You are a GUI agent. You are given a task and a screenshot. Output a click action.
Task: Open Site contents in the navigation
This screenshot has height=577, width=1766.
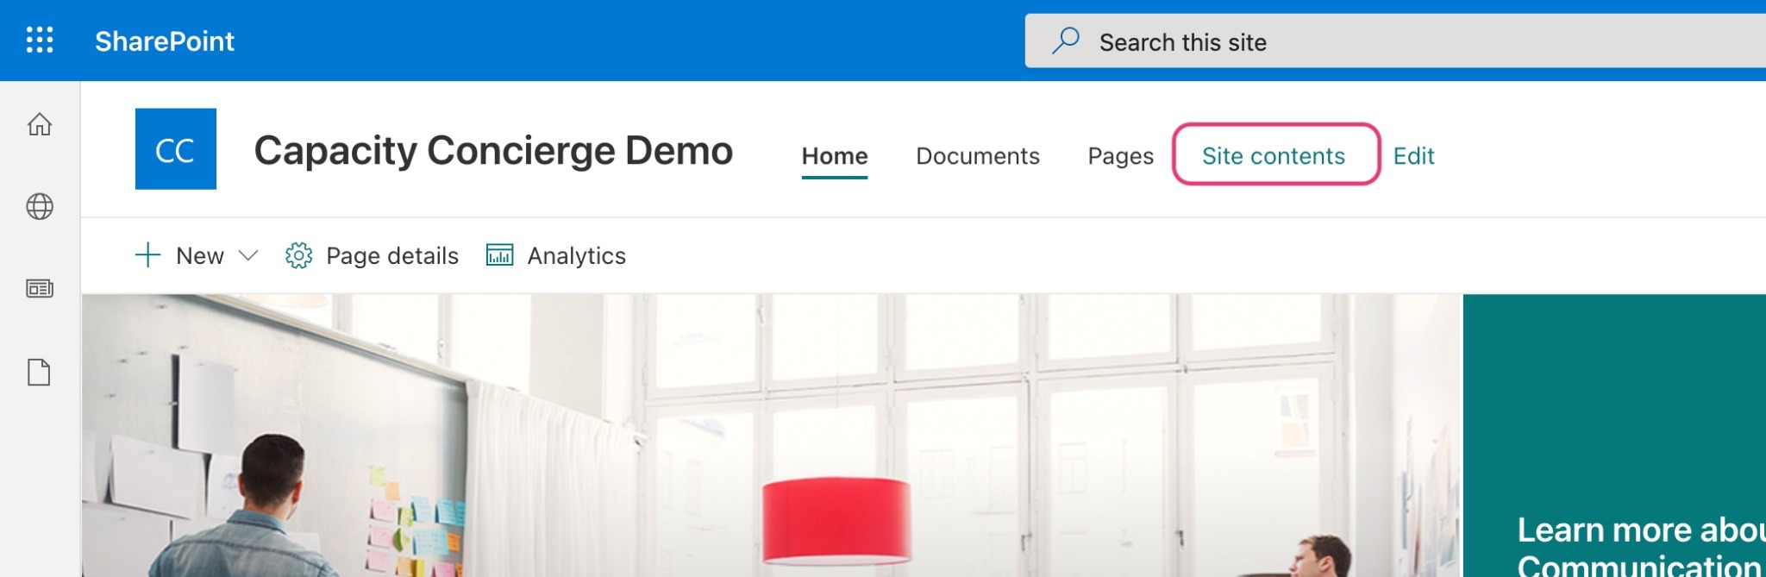1274,156
